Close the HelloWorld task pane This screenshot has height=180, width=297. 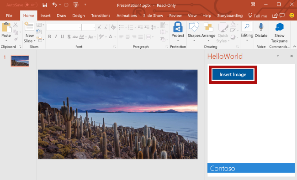coord(292,56)
